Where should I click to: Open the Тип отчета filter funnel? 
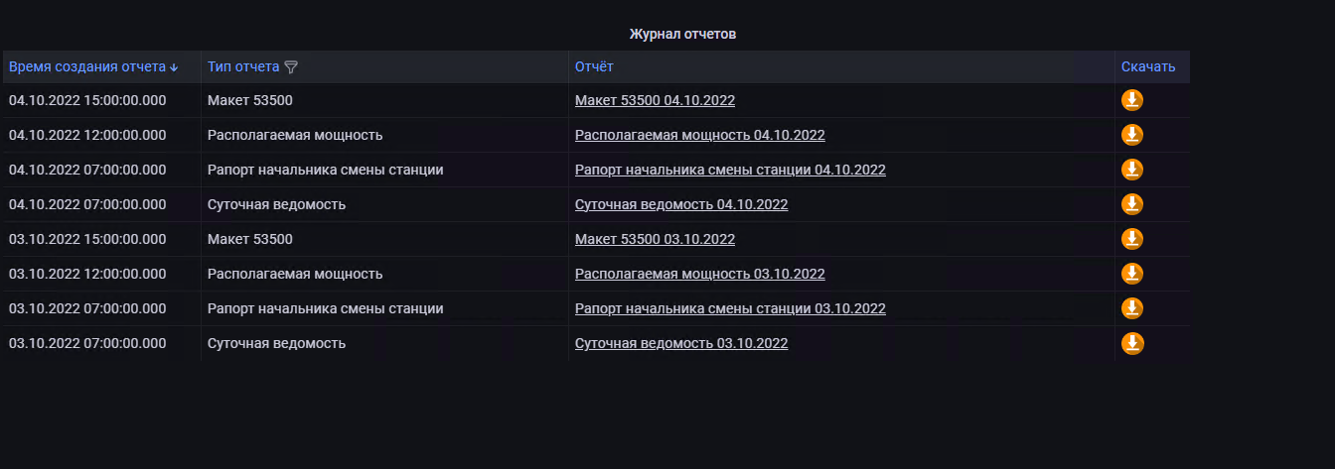click(291, 67)
